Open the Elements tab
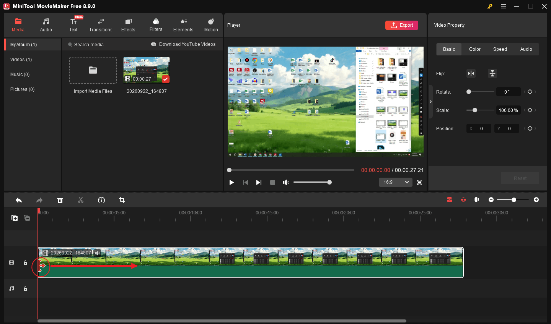This screenshot has width=551, height=324. [183, 25]
